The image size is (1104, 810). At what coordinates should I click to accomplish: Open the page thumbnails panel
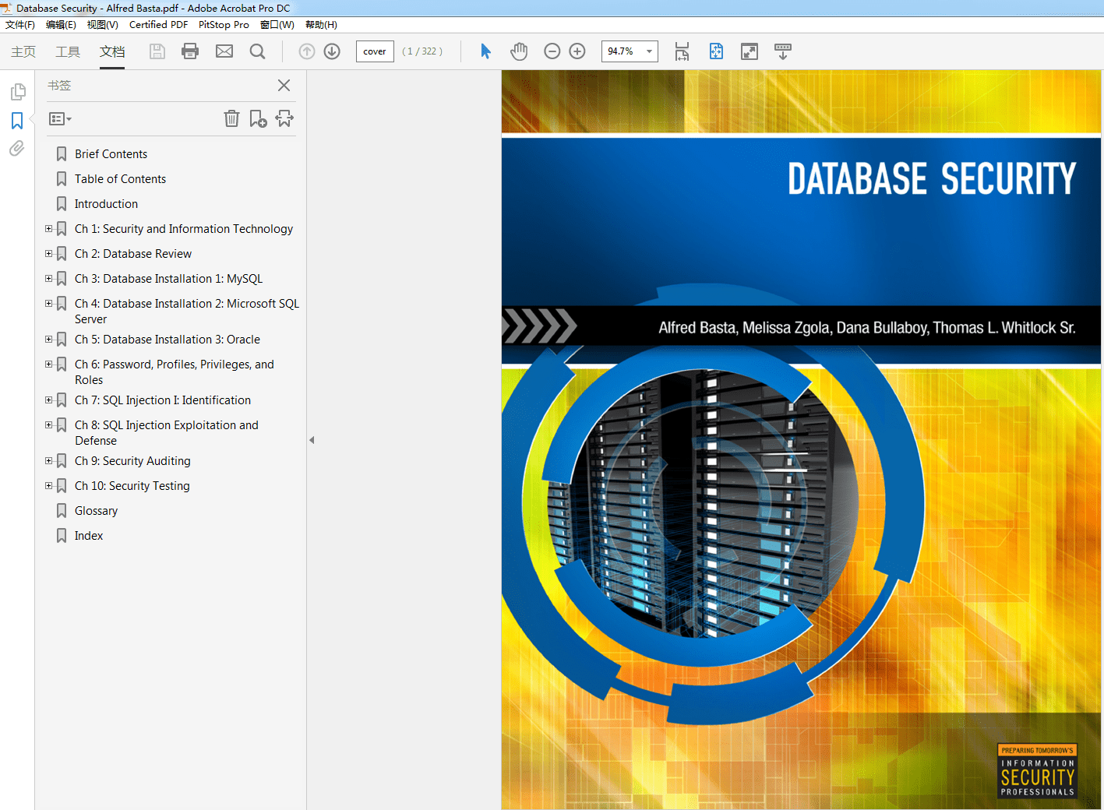(16, 91)
